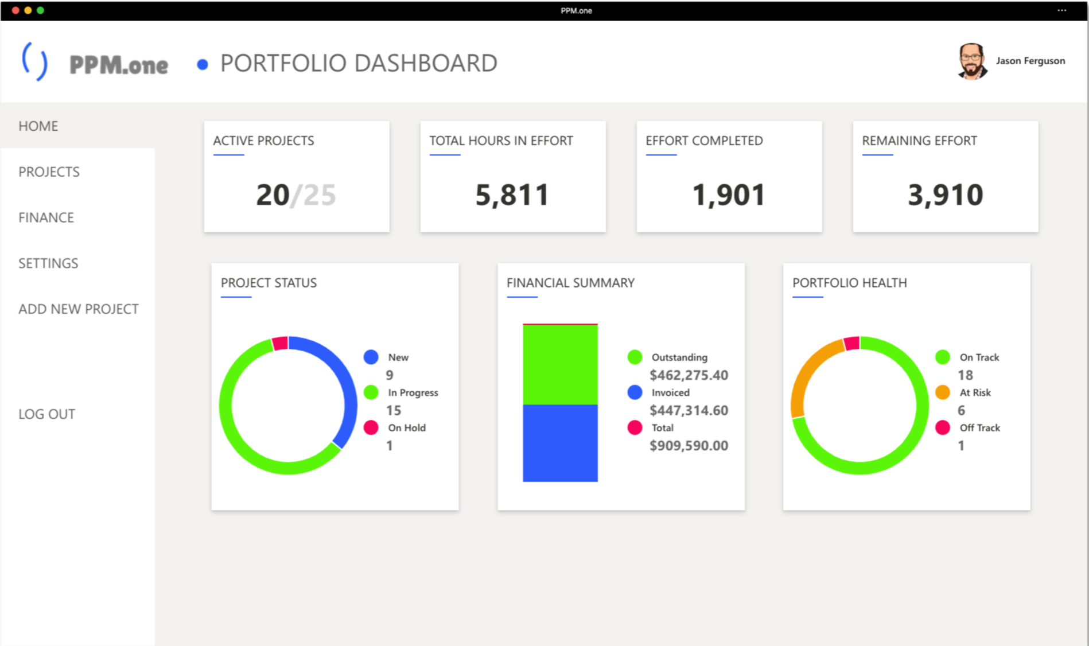
Task: Click the green On Track legend dot
Action: tap(943, 357)
